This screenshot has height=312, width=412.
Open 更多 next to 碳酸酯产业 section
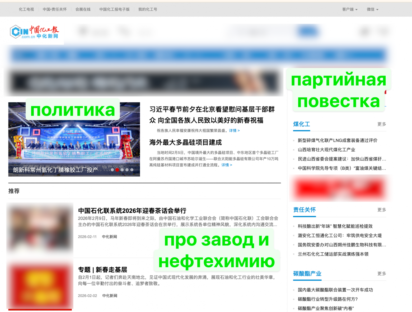coord(381,274)
